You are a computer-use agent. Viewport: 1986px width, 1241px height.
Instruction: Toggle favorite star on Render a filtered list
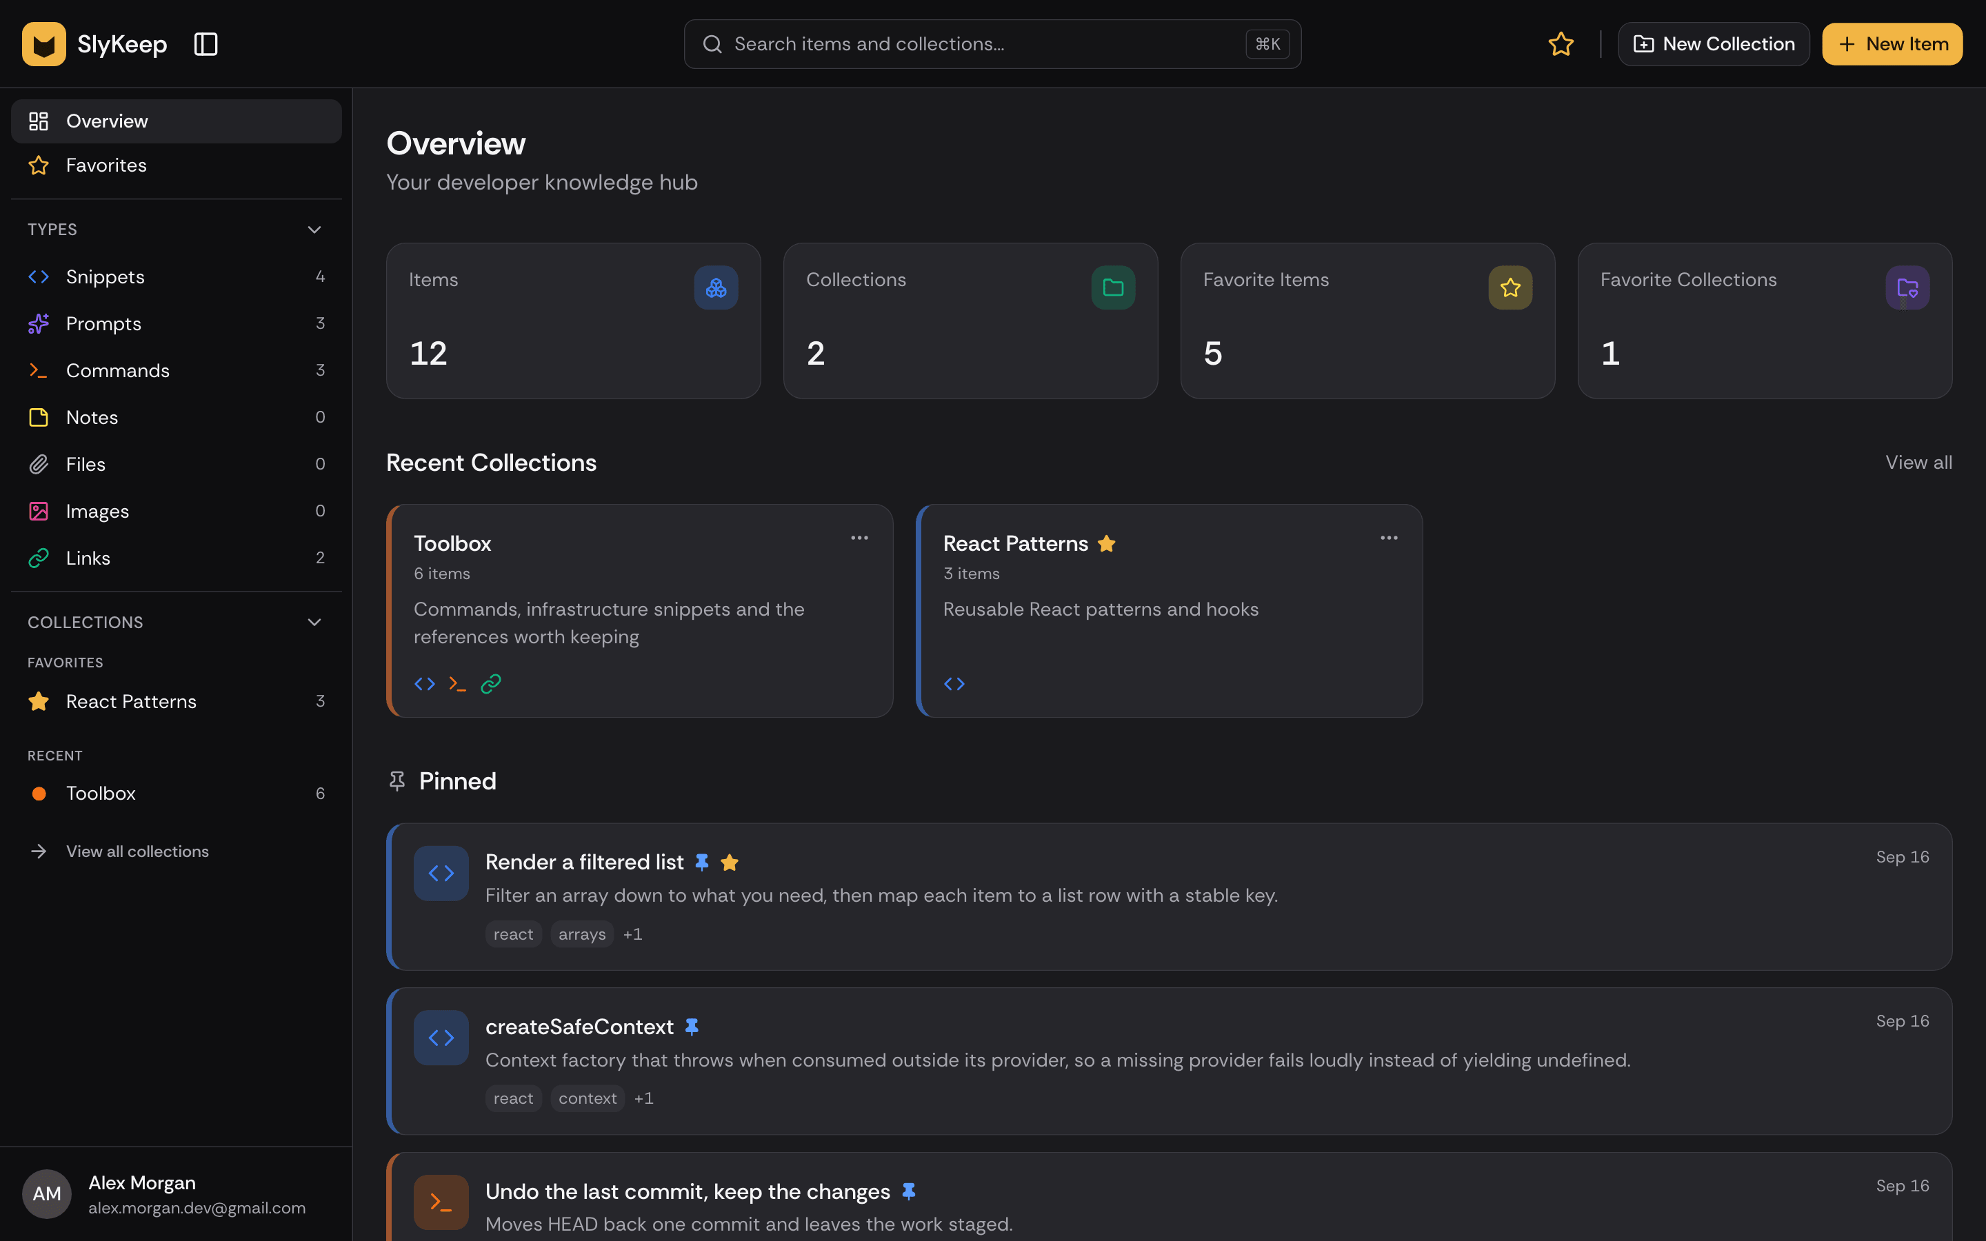[730, 862]
